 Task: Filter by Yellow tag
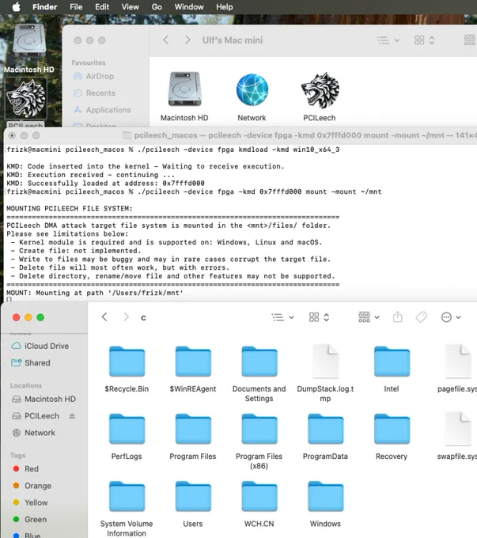(30, 502)
